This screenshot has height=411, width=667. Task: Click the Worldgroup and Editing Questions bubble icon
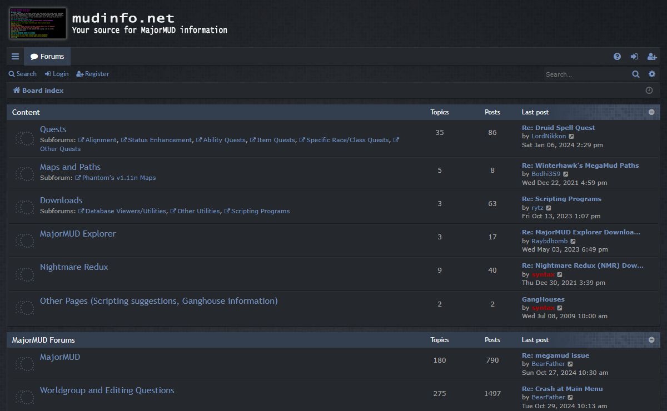pos(24,397)
